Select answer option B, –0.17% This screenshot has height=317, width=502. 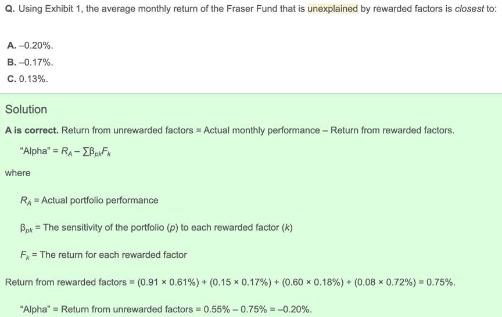coord(30,62)
